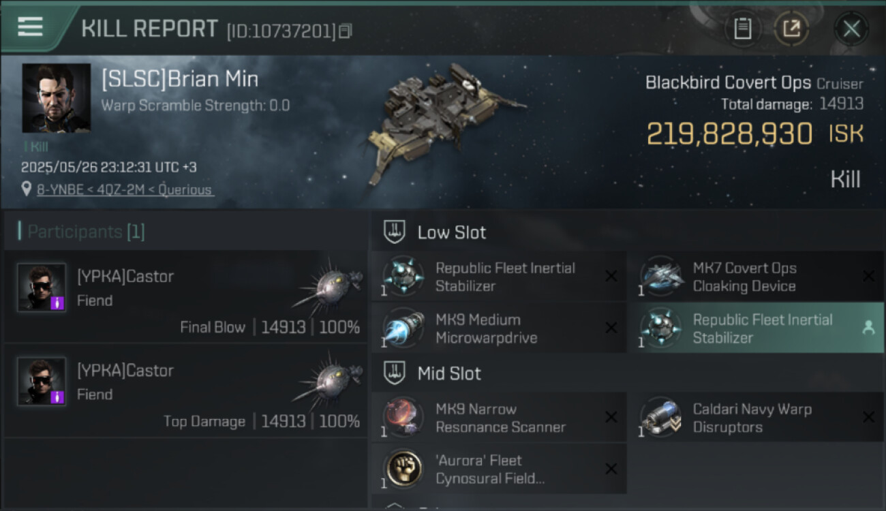The width and height of the screenshot is (886, 511).
Task: Select the 'Aurora' Fleet Cynosural Field icon
Action: [403, 468]
